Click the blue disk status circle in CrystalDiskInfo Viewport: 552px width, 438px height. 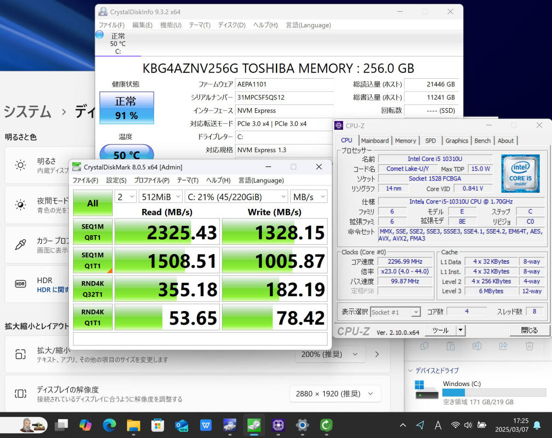(99, 35)
